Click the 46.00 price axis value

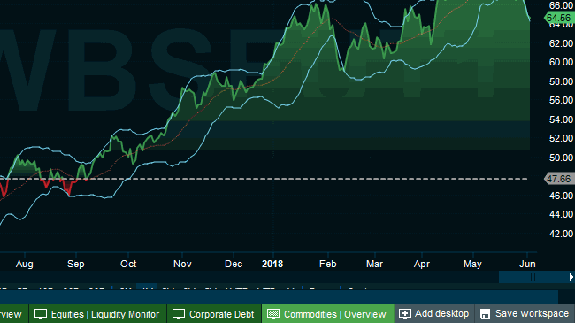(x=561, y=196)
